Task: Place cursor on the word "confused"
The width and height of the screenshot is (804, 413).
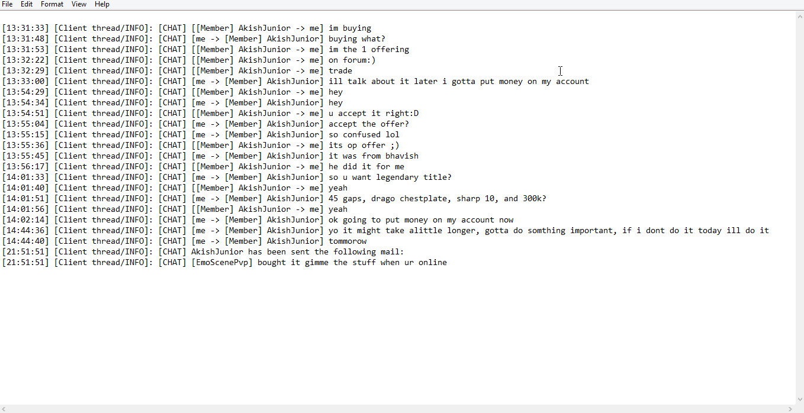Action: tap(362, 135)
